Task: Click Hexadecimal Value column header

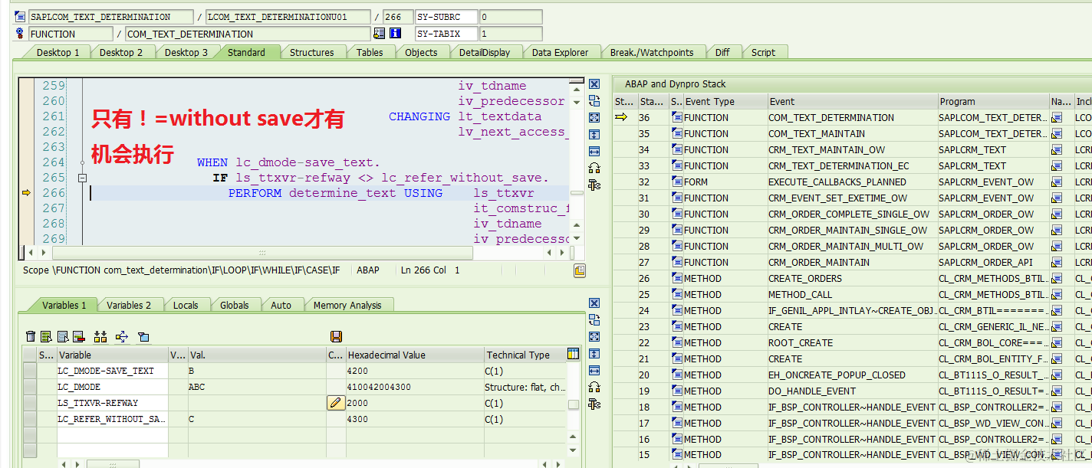Action: click(x=414, y=355)
